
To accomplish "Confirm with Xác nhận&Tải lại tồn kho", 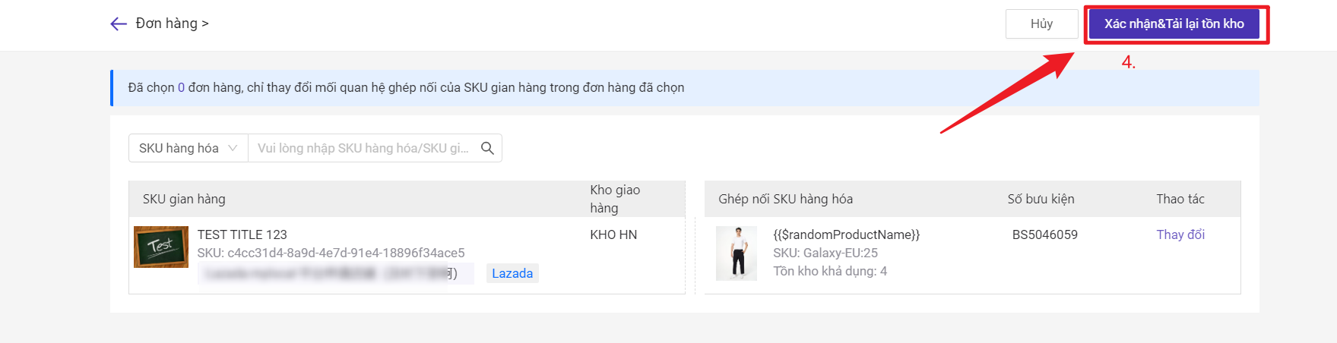I will pos(1174,24).
